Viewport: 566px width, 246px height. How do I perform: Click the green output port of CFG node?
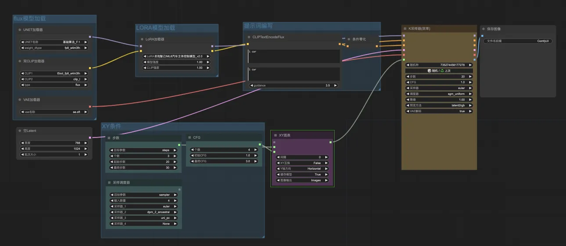pyautogui.click(x=260, y=144)
